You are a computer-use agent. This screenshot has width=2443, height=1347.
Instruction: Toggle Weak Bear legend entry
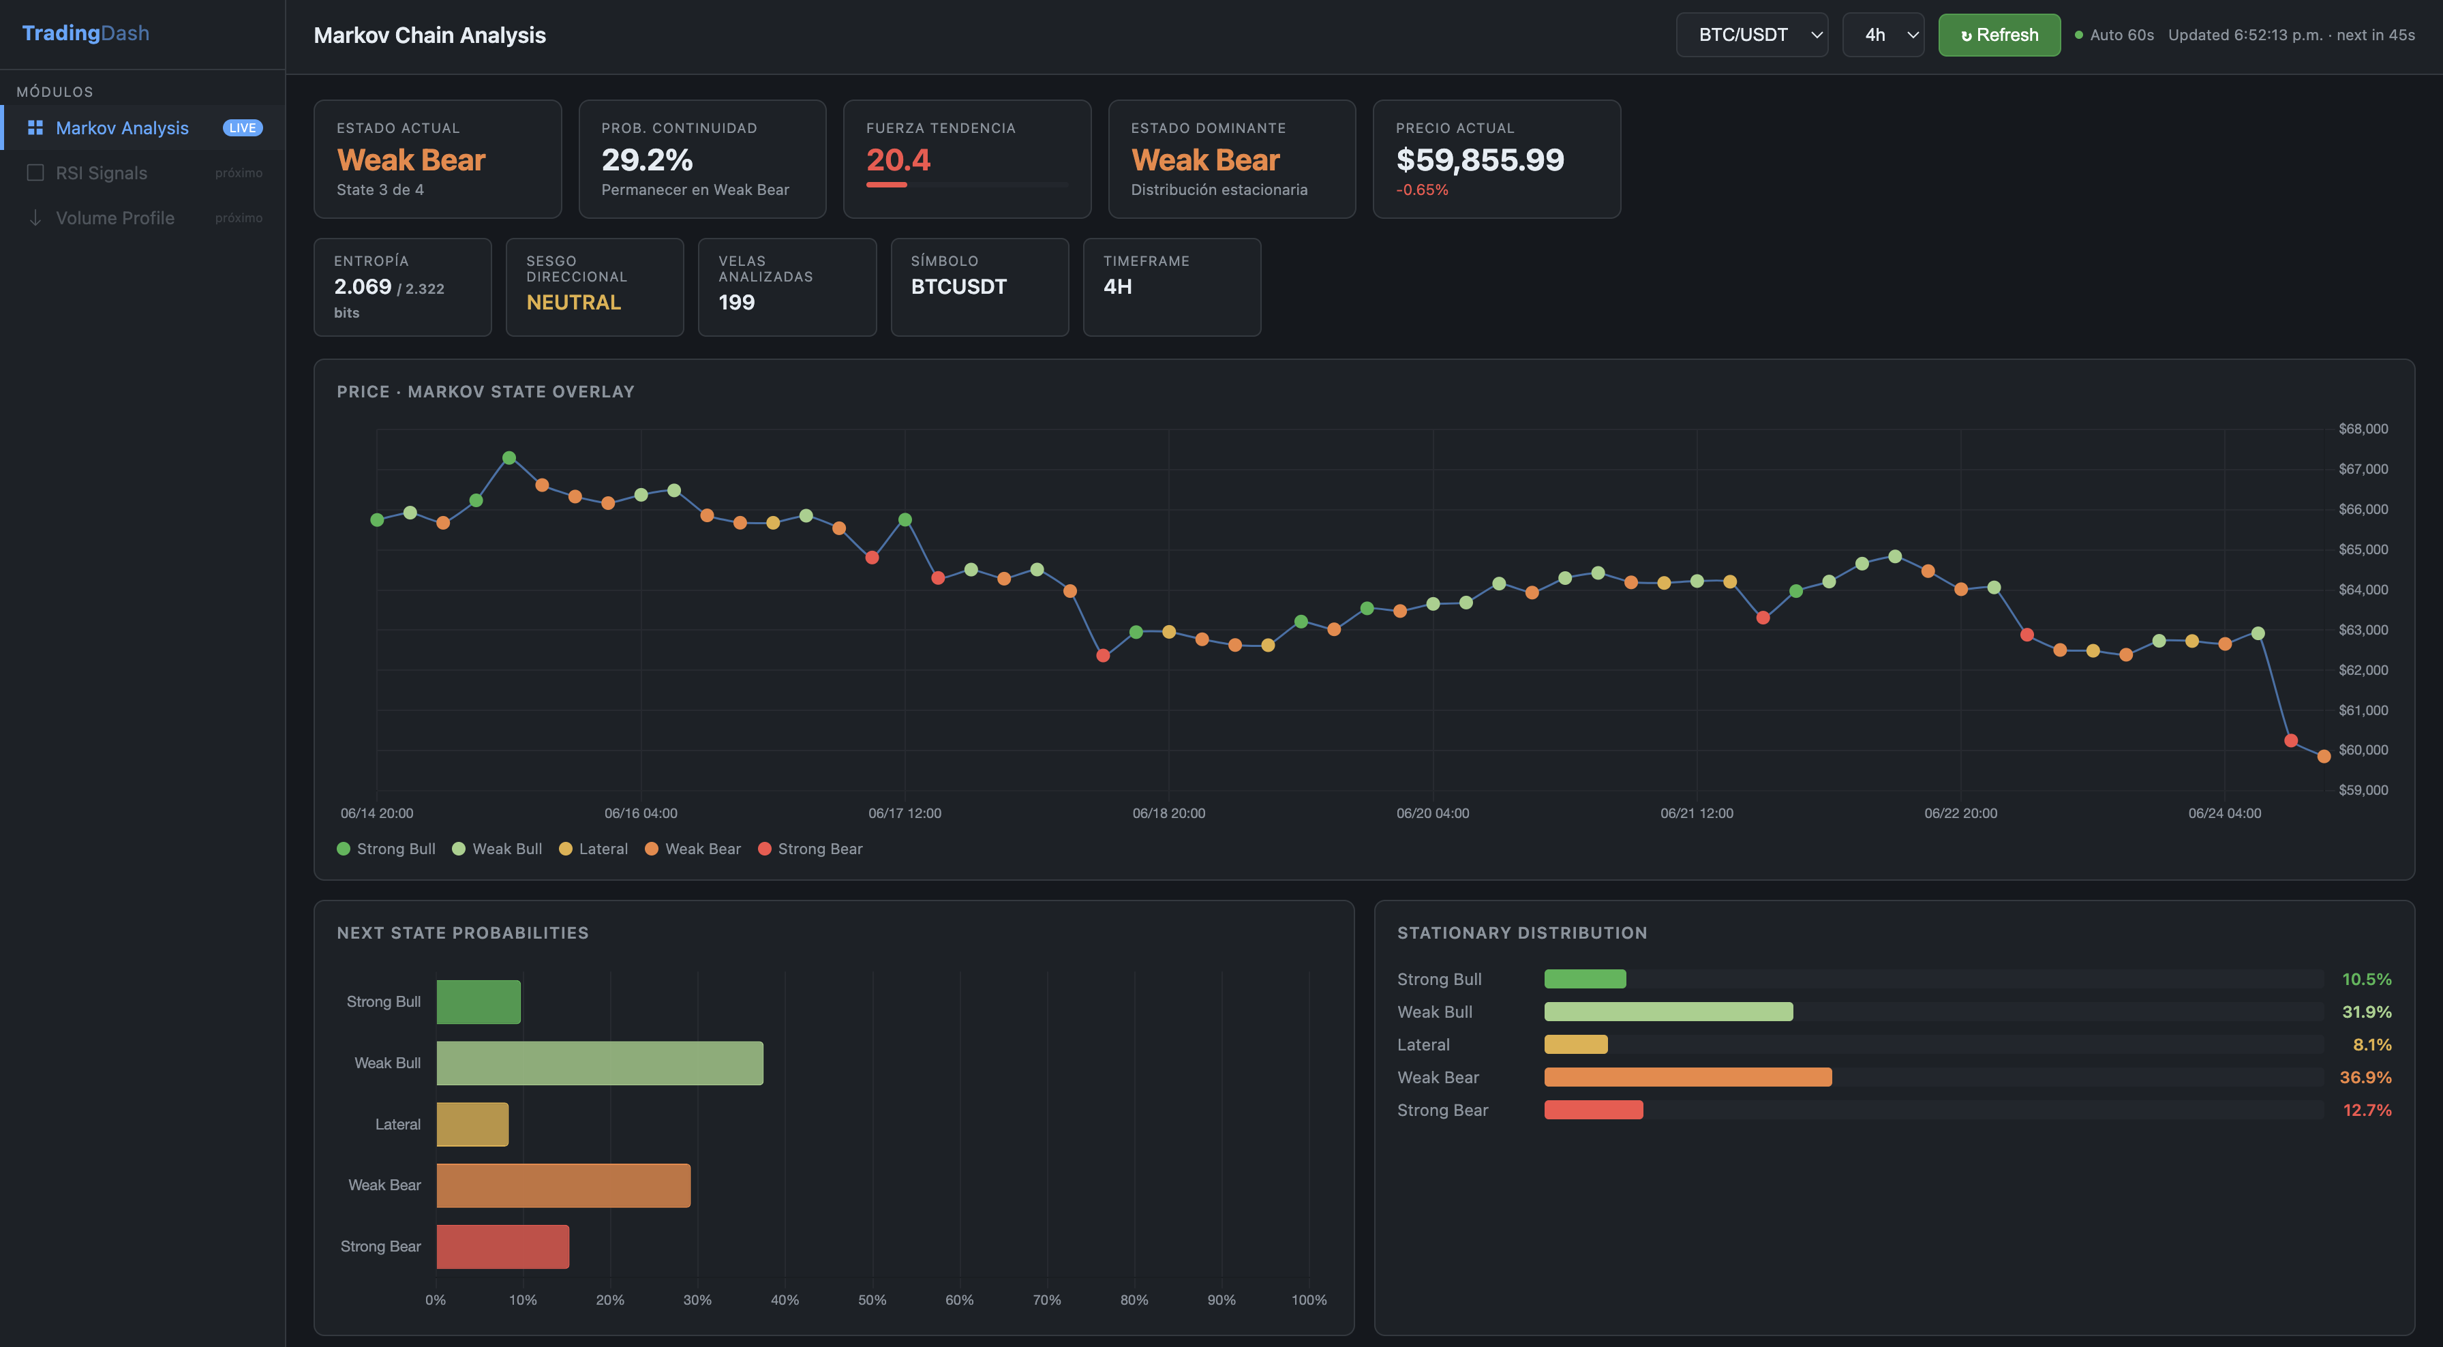(693, 849)
